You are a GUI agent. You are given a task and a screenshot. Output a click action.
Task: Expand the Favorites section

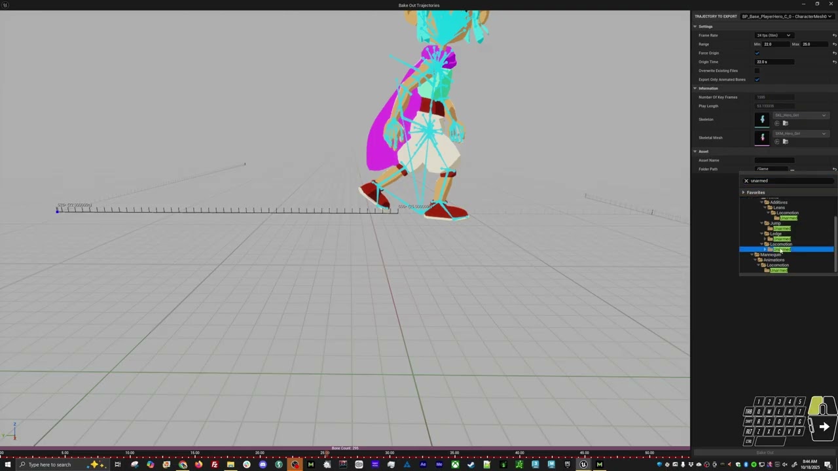click(743, 192)
